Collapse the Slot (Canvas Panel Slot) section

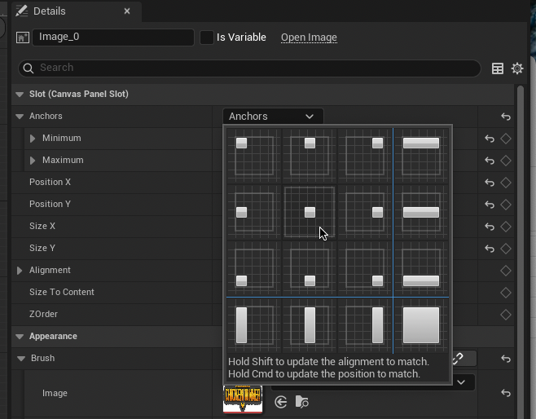(20, 95)
